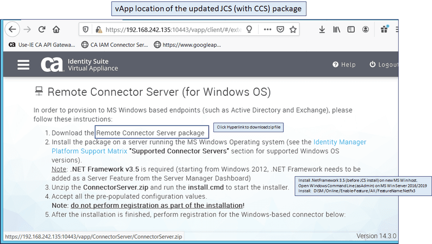
Task: Click the CA logo in the header
Action: [x=52, y=65]
